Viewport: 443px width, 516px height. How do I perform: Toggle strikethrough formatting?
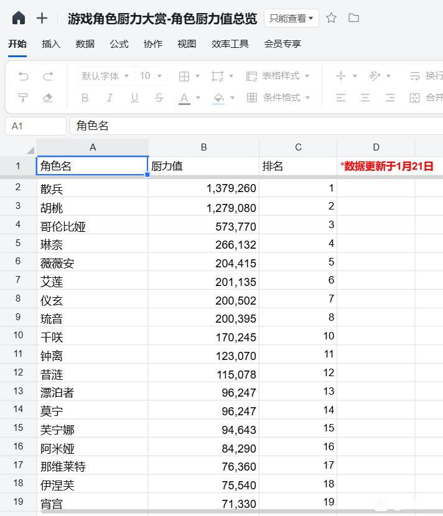click(x=159, y=98)
